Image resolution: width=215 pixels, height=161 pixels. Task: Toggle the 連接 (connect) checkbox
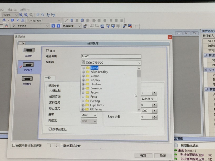pos(48,51)
